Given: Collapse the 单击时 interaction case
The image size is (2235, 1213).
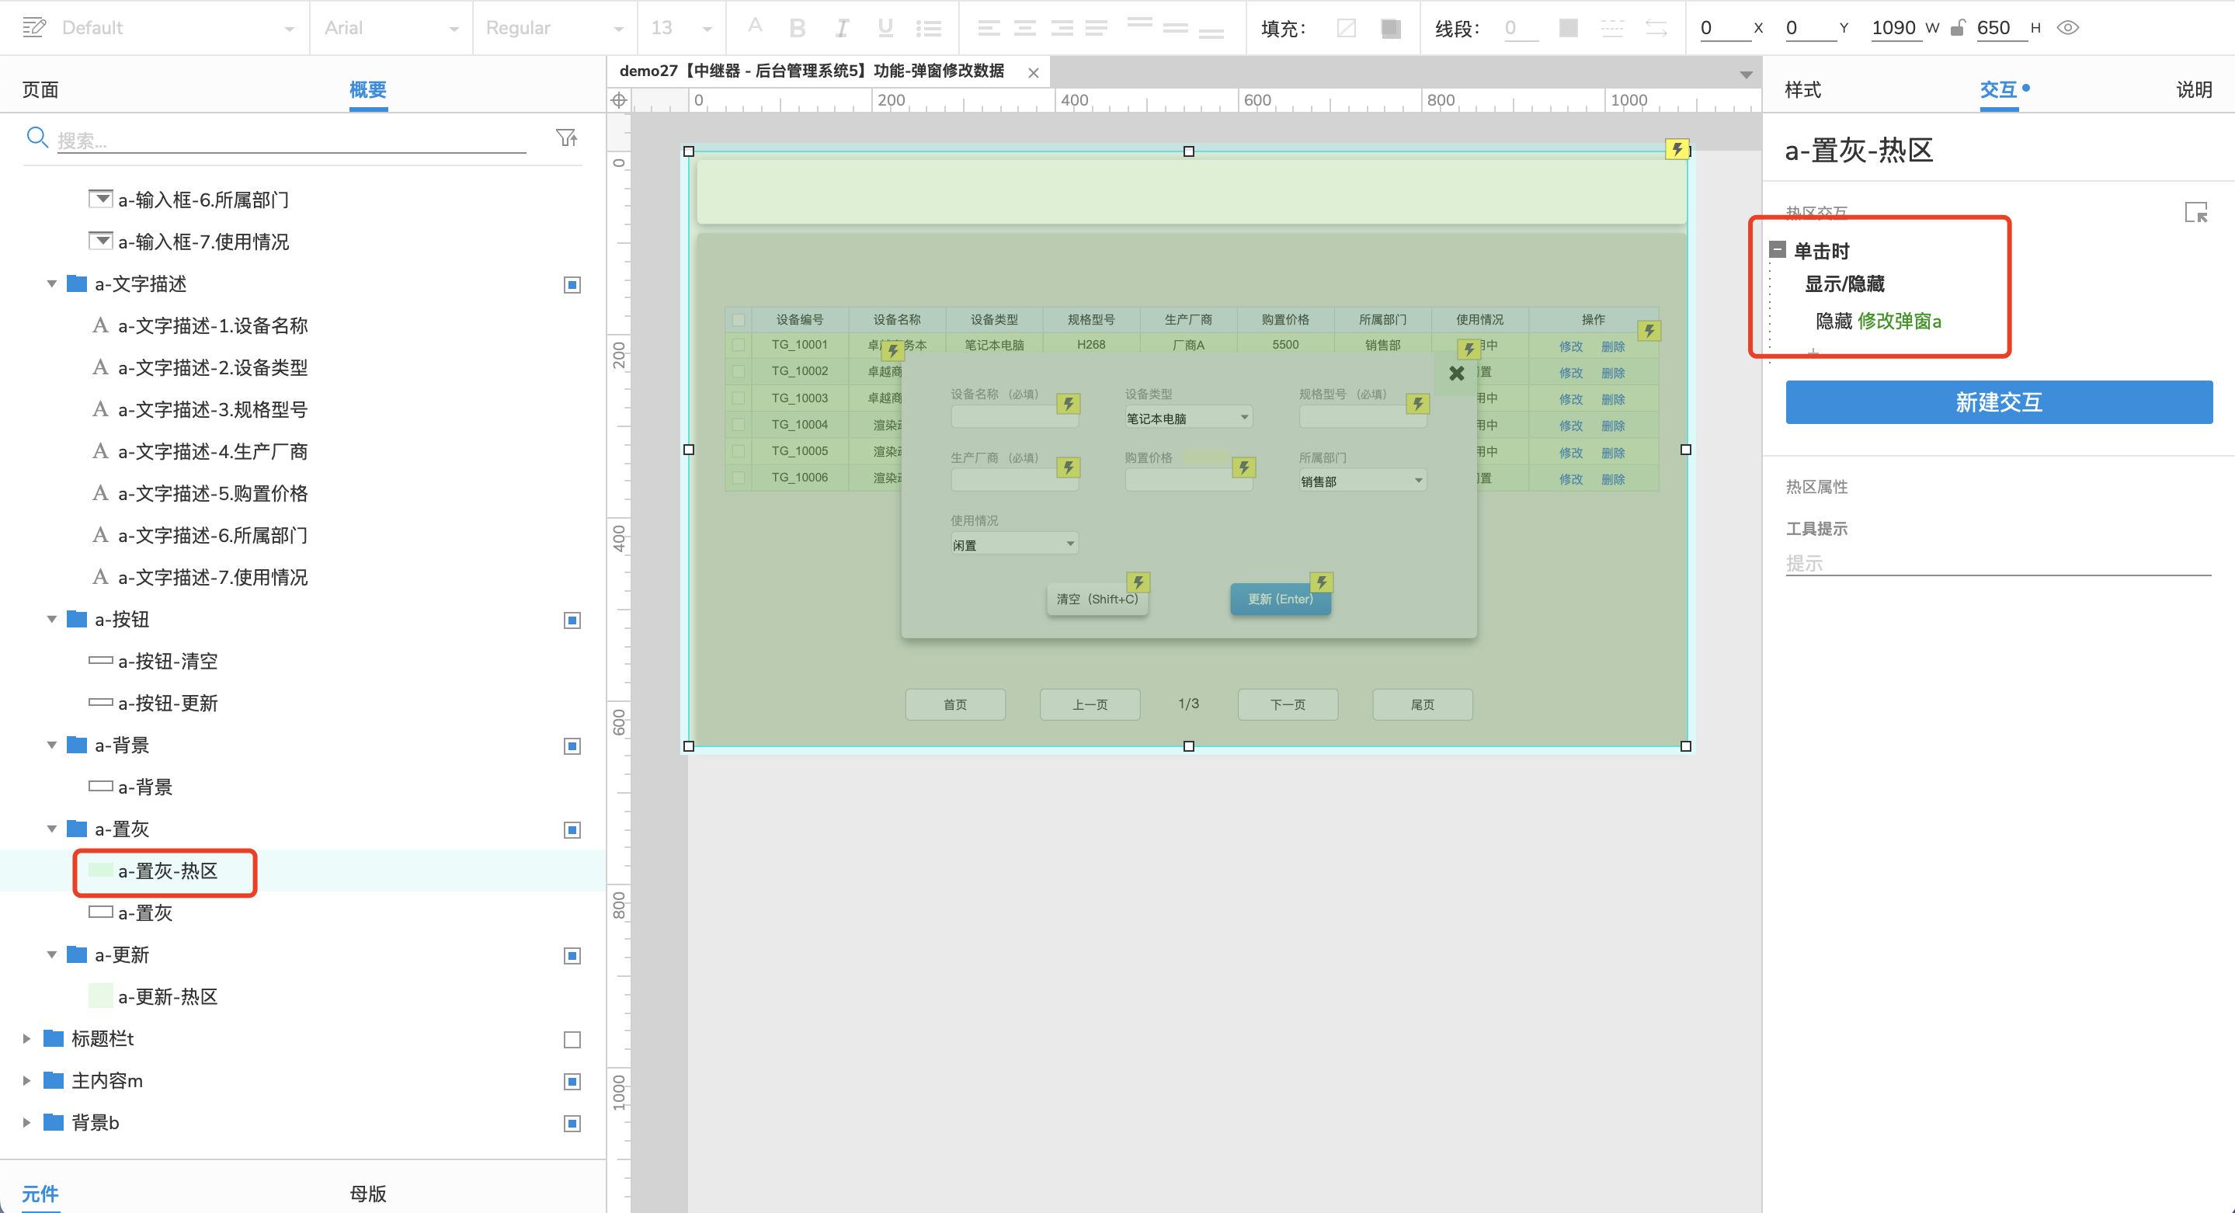Looking at the screenshot, I should (x=1778, y=250).
